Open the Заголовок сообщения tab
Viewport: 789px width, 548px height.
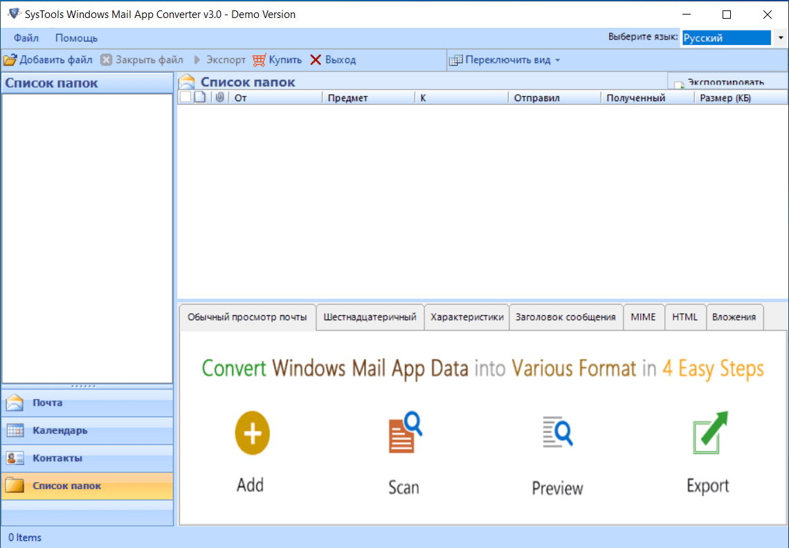point(565,317)
